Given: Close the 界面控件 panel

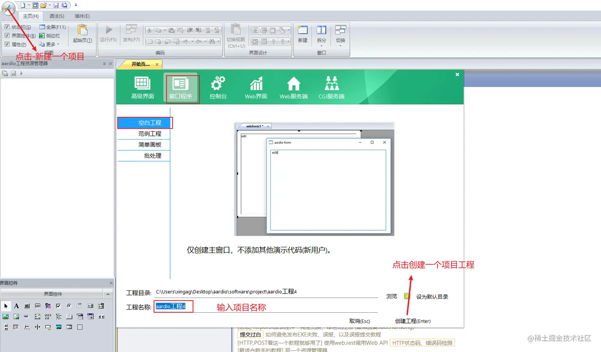Looking at the screenshot, I should coord(111,283).
